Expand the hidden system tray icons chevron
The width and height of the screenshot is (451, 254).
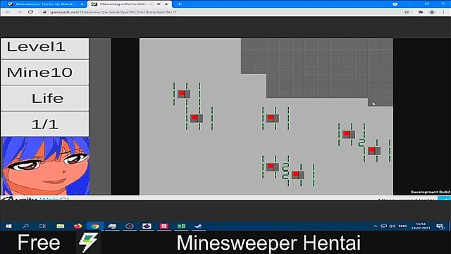pyautogui.click(x=375, y=226)
